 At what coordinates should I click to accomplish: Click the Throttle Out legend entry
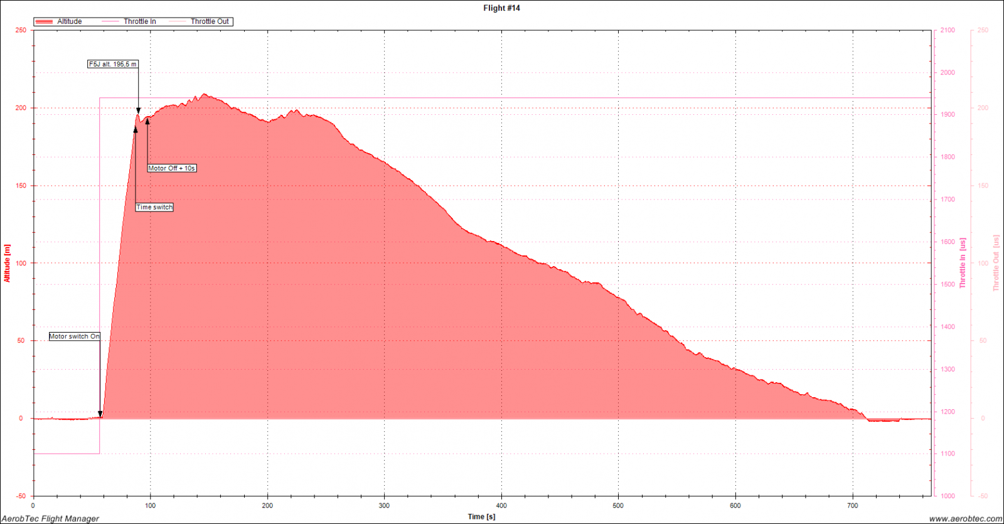200,21
